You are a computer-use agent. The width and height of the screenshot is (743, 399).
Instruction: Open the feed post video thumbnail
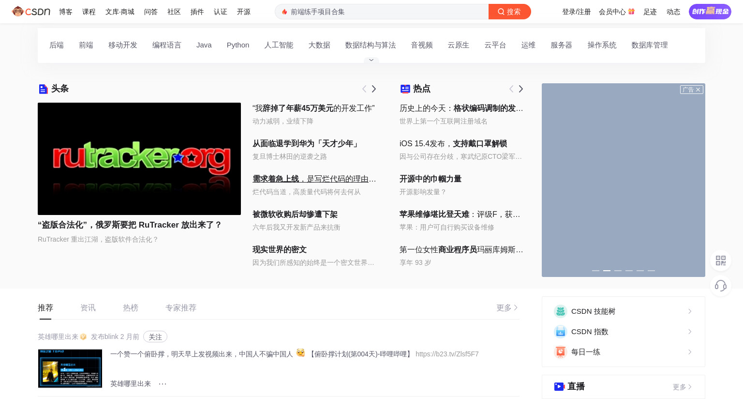[x=70, y=368]
